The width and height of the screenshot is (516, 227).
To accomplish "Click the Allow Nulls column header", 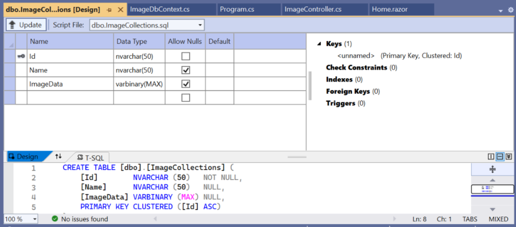I will 186,42.
